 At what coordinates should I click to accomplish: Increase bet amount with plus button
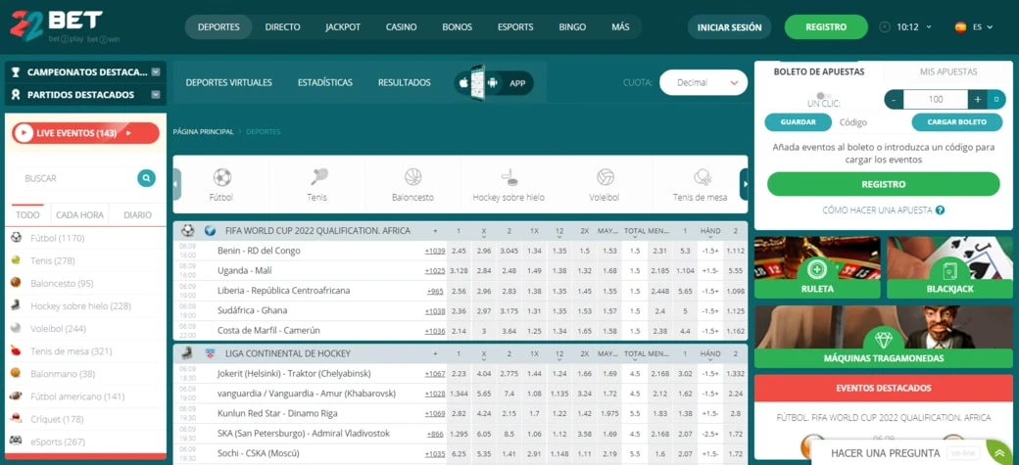pos(978,100)
